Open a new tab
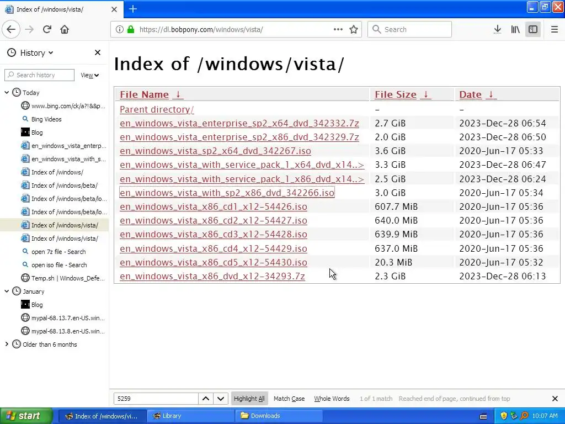The height and width of the screenshot is (424, 565). (x=133, y=9)
